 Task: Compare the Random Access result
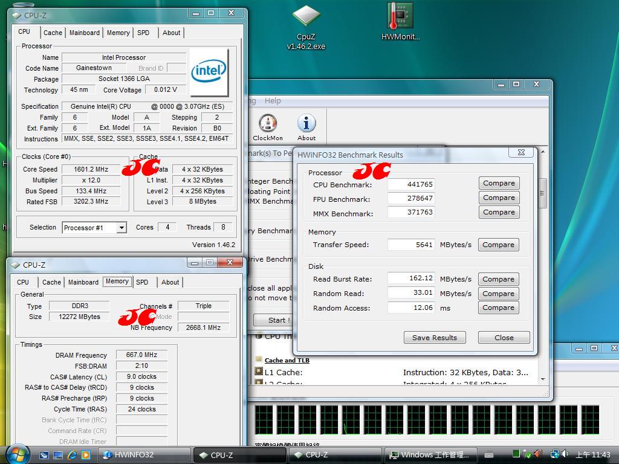(498, 308)
